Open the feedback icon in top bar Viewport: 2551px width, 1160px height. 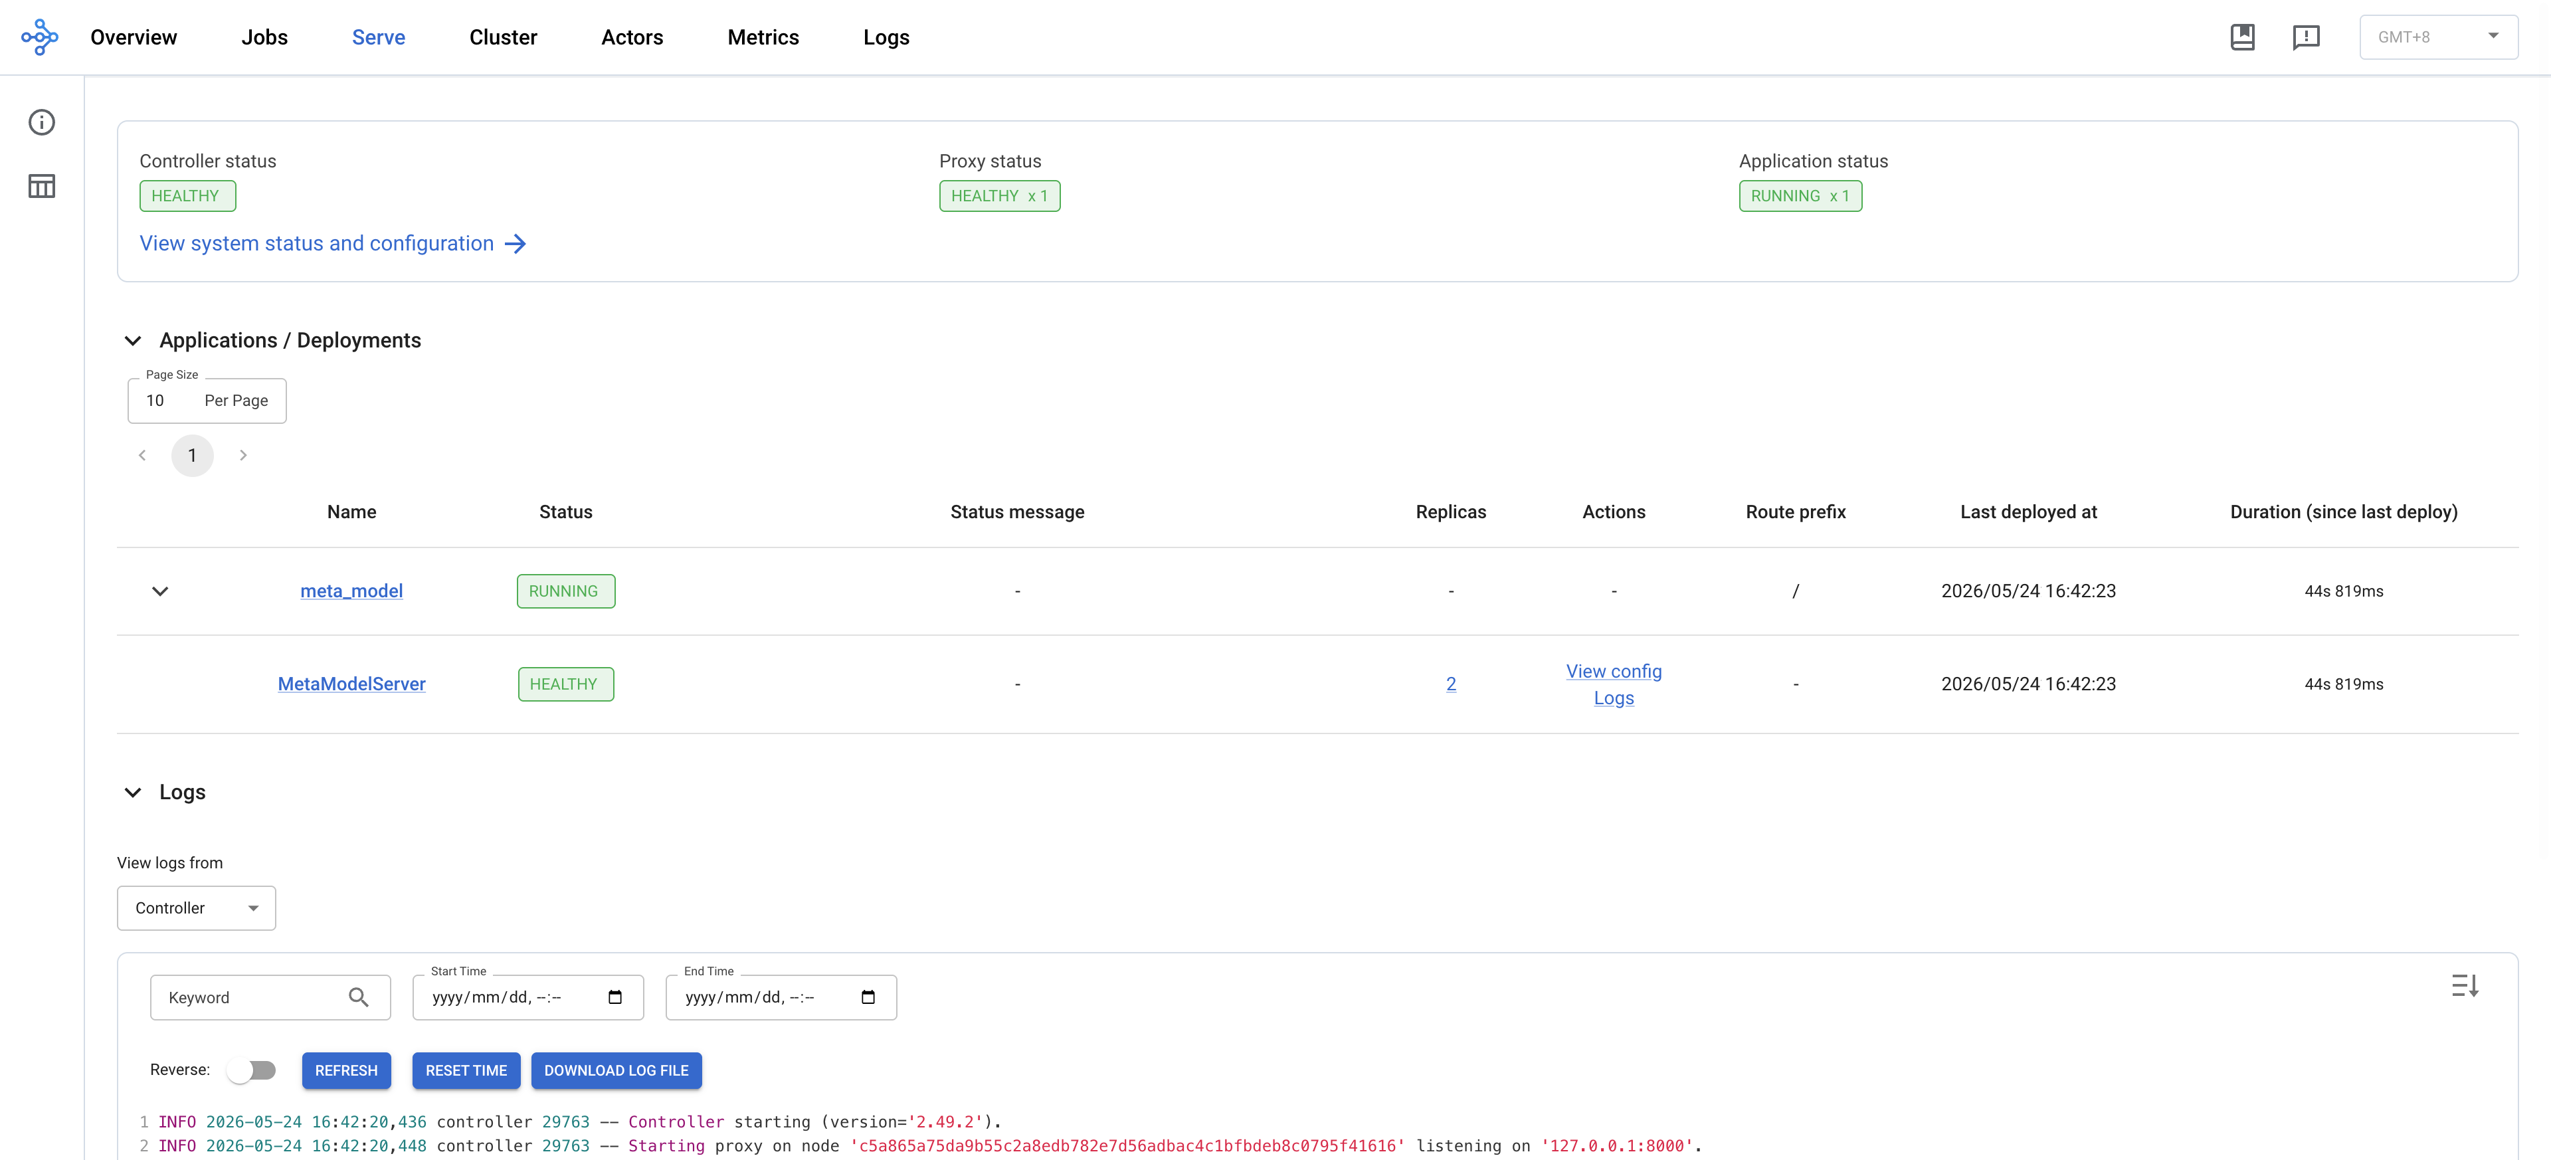(x=2305, y=38)
